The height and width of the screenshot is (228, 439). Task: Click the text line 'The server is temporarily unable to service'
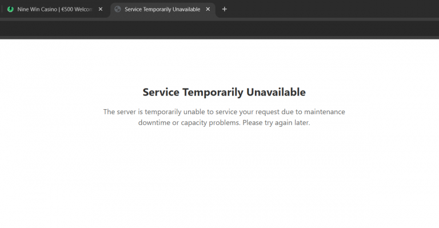(224, 111)
